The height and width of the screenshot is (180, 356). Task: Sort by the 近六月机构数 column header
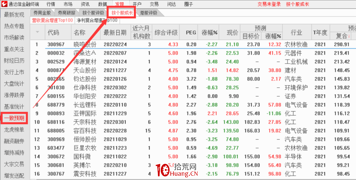(x=141, y=32)
